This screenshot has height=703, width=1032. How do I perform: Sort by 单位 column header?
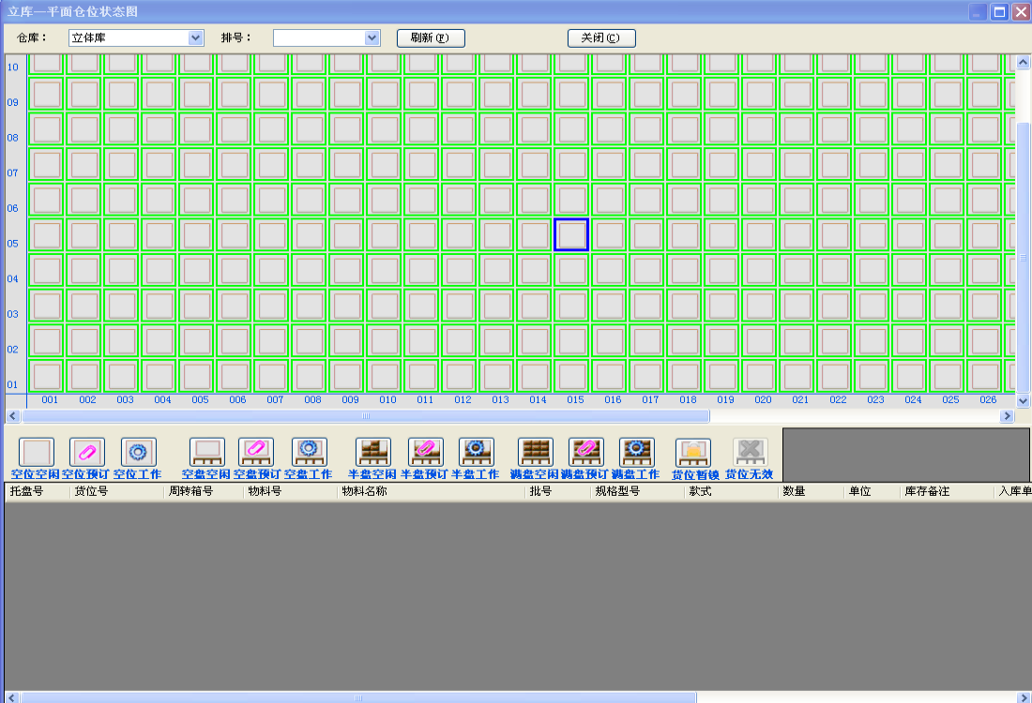click(x=873, y=491)
